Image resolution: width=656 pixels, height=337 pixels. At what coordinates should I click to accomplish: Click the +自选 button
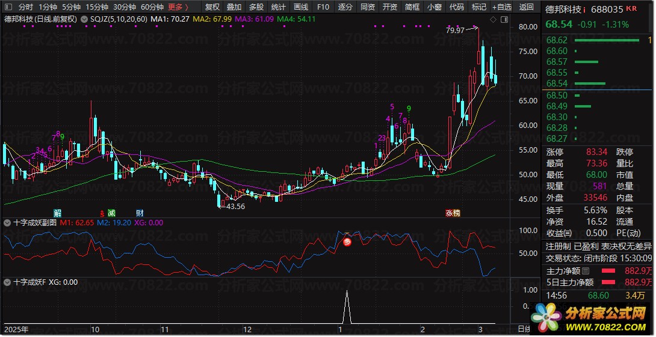[501, 7]
